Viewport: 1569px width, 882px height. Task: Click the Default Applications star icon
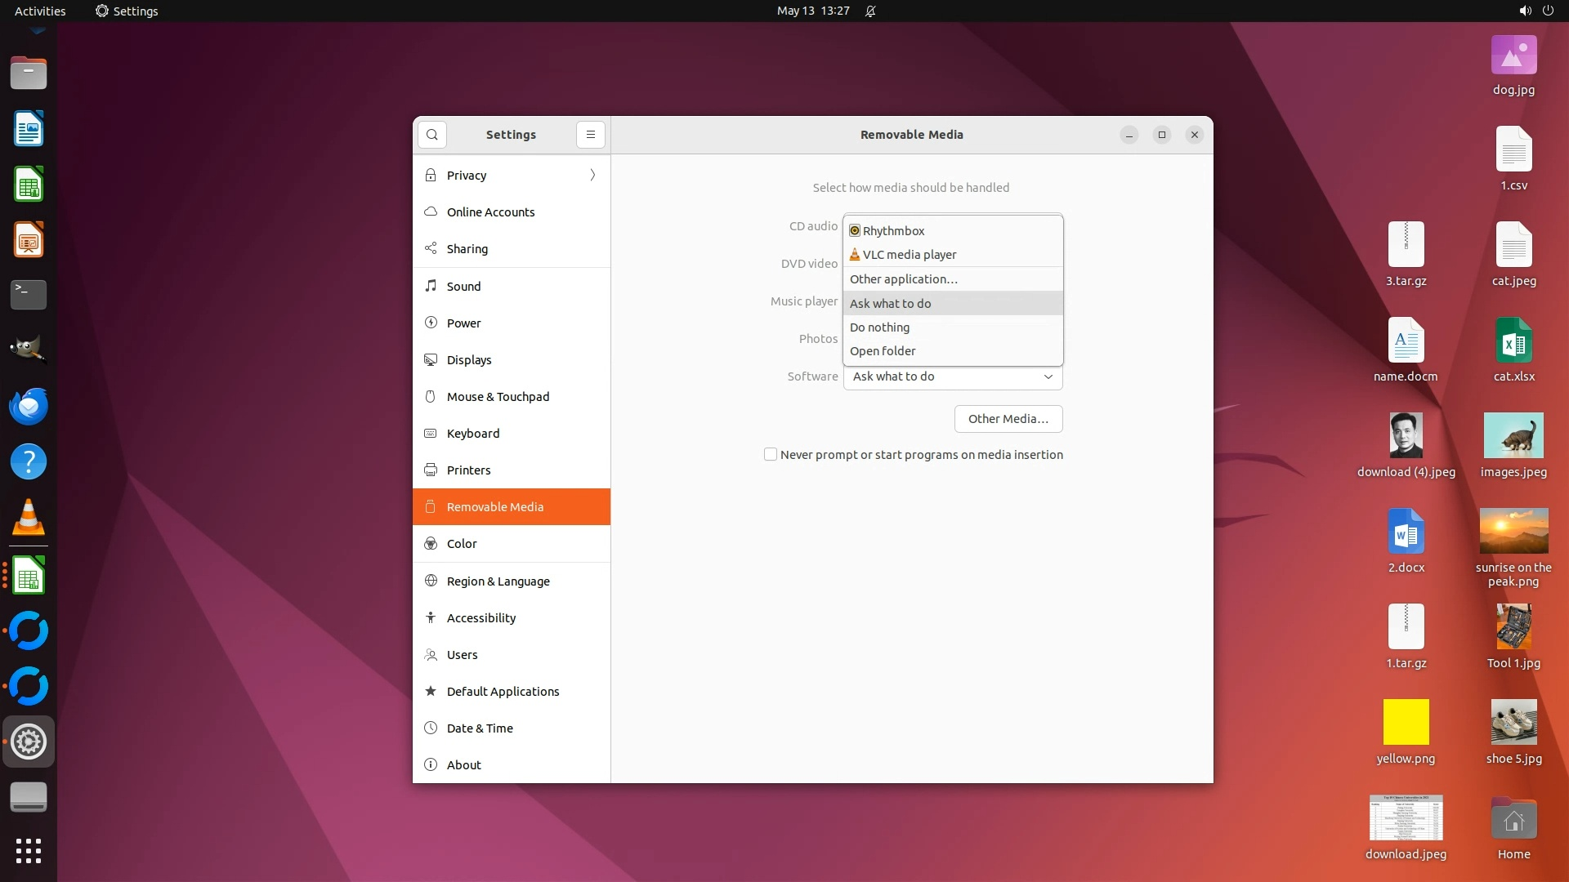tap(431, 692)
